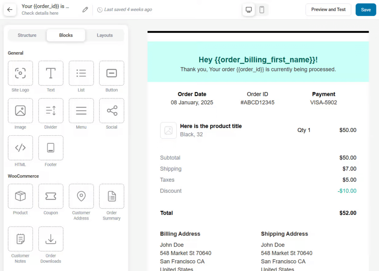Switch to desktop preview mode
The width and height of the screenshot is (379, 271).
[x=249, y=10]
